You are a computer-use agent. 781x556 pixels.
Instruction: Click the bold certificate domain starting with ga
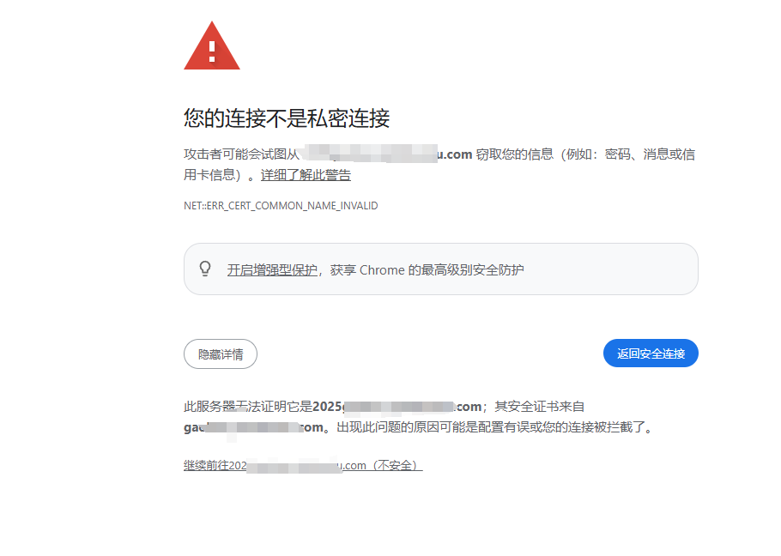coord(253,427)
